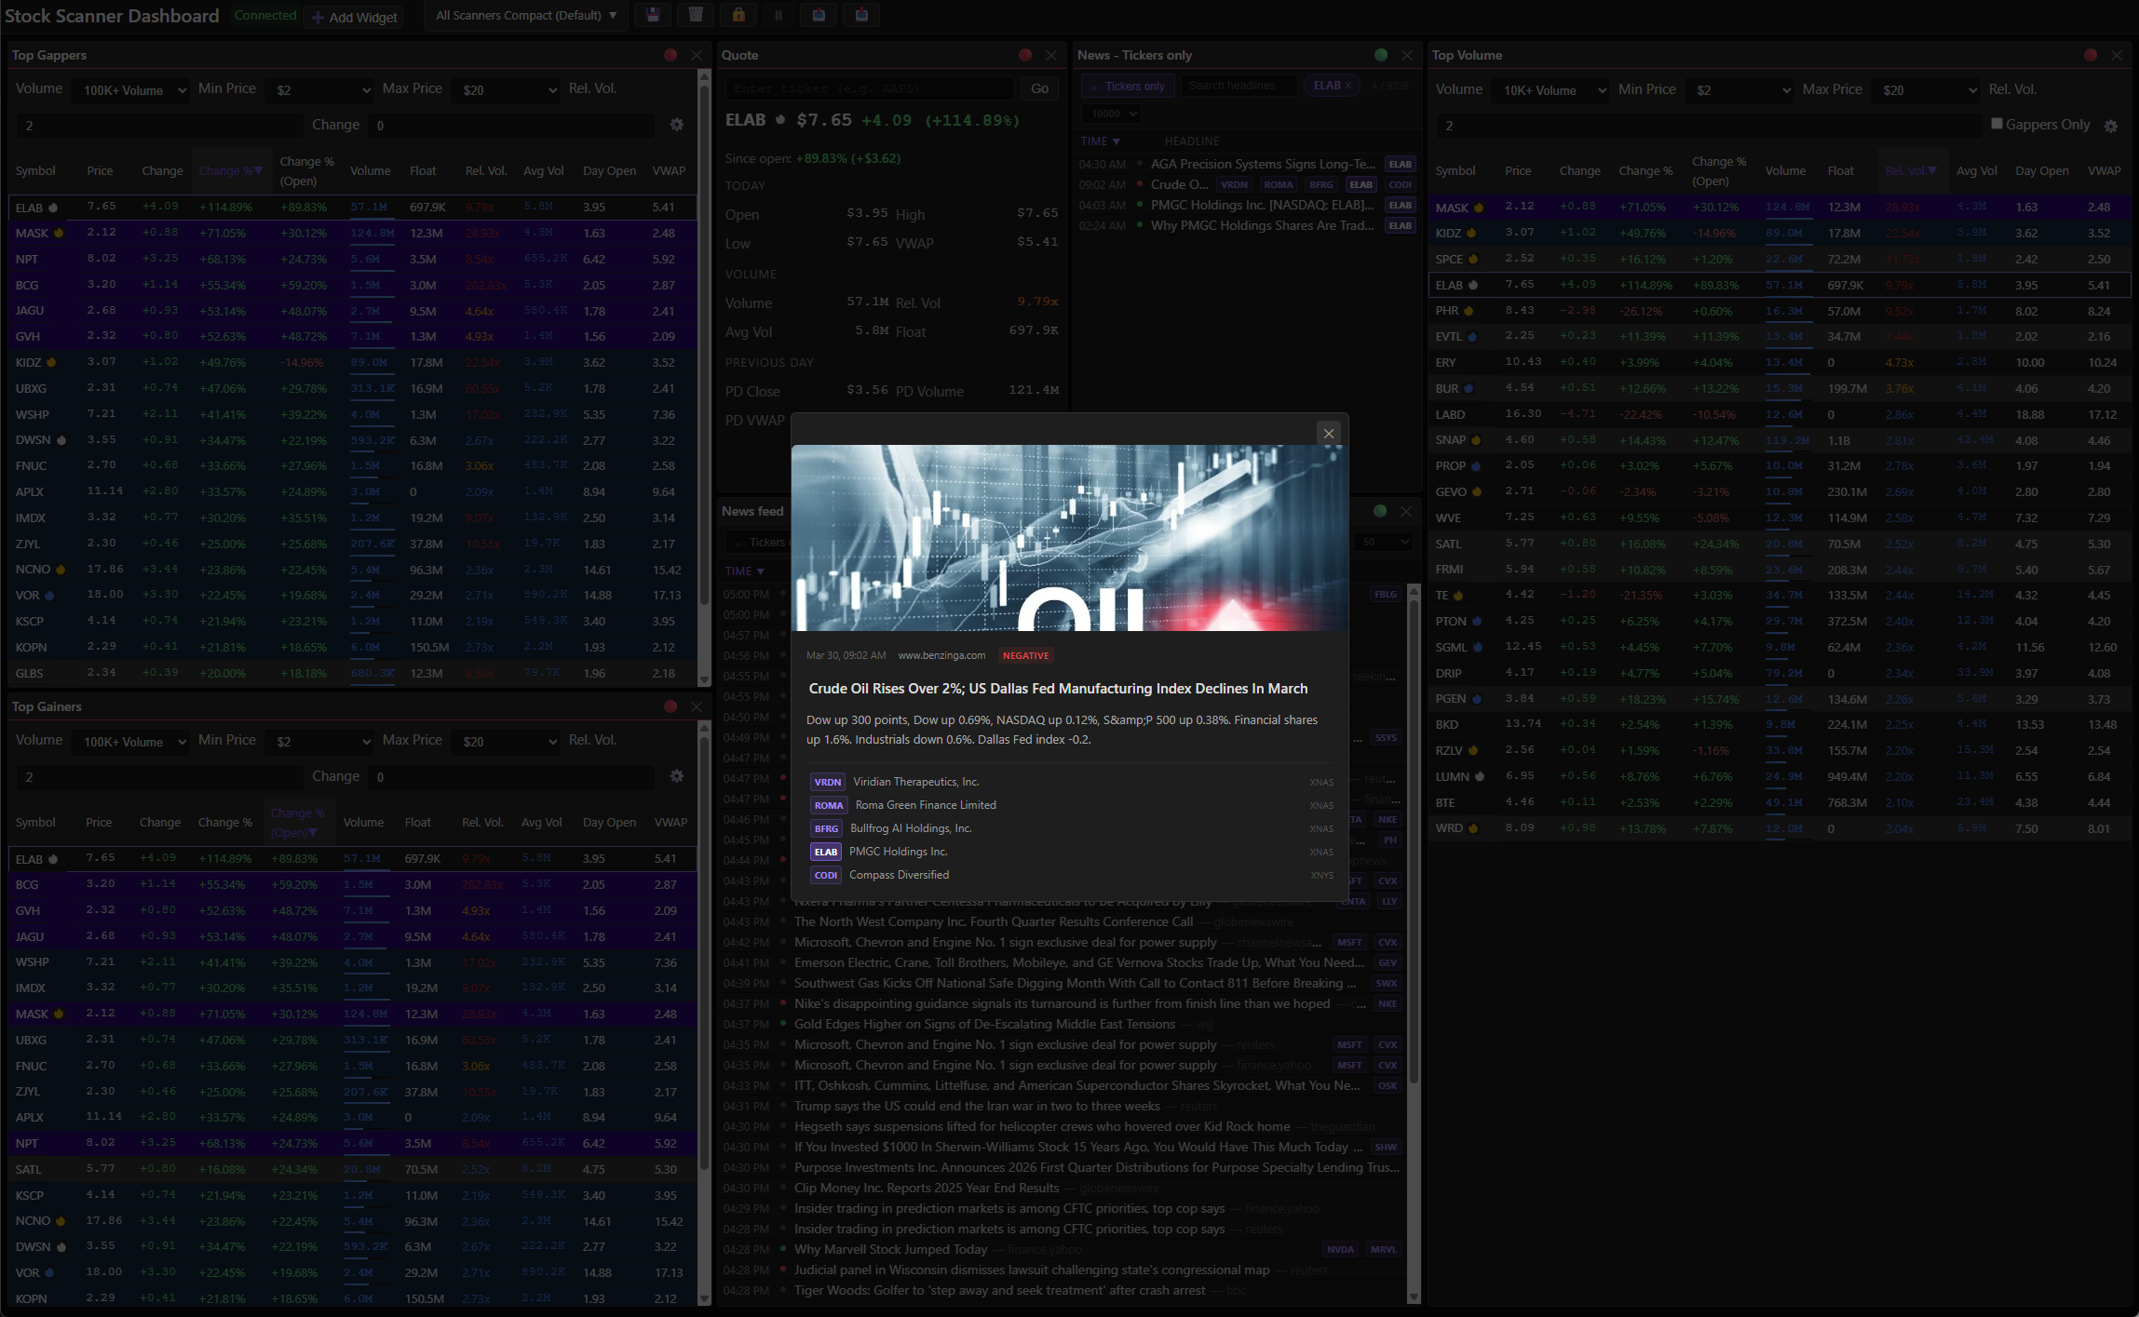Image resolution: width=2139 pixels, height=1317 pixels.
Task: Toggle the Tickers only filter in News
Action: click(x=1127, y=87)
